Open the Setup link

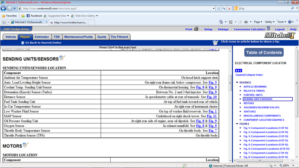[208, 29]
